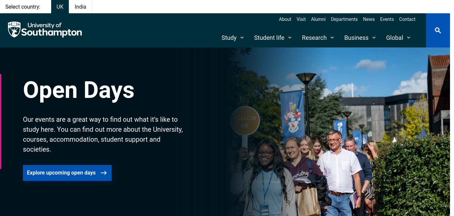Open the Student life menu item

[x=269, y=38]
